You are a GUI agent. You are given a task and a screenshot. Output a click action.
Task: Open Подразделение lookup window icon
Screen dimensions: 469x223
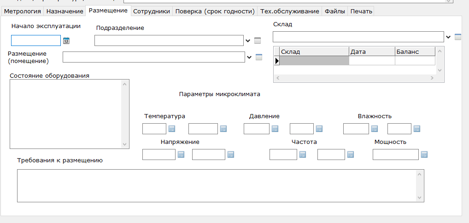pos(258,40)
